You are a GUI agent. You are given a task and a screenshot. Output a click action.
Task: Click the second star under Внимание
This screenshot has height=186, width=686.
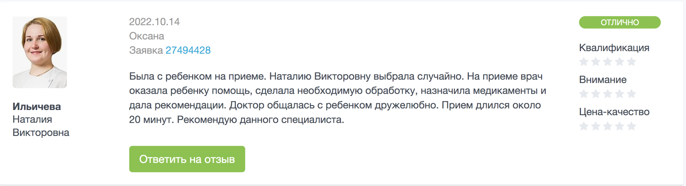595,94
